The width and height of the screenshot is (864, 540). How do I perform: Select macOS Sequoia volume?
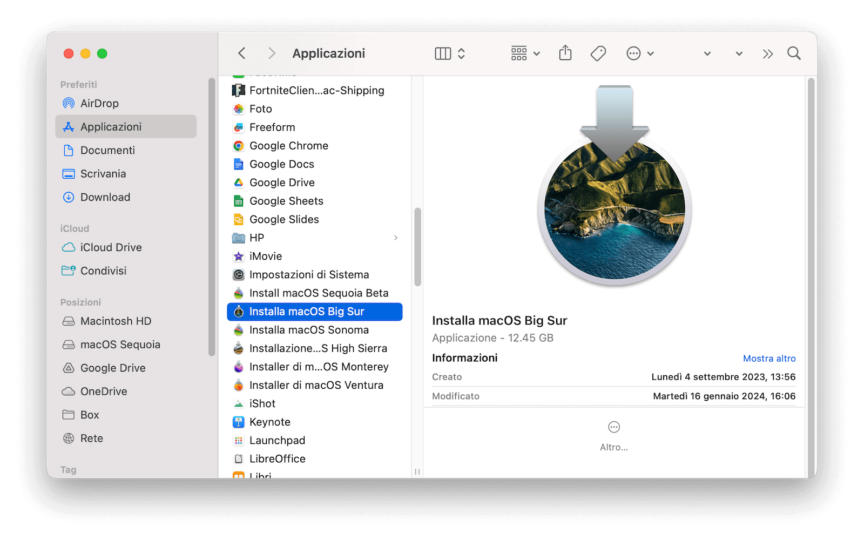[x=126, y=345]
